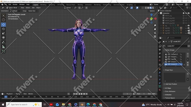Image resolution: width=191 pixels, height=107 pixels.
Task: Switch to the Shading workspace tab
Action: point(80,5)
